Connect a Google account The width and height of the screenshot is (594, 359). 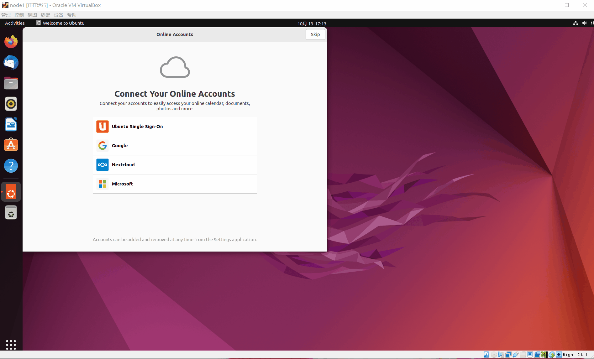point(175,145)
